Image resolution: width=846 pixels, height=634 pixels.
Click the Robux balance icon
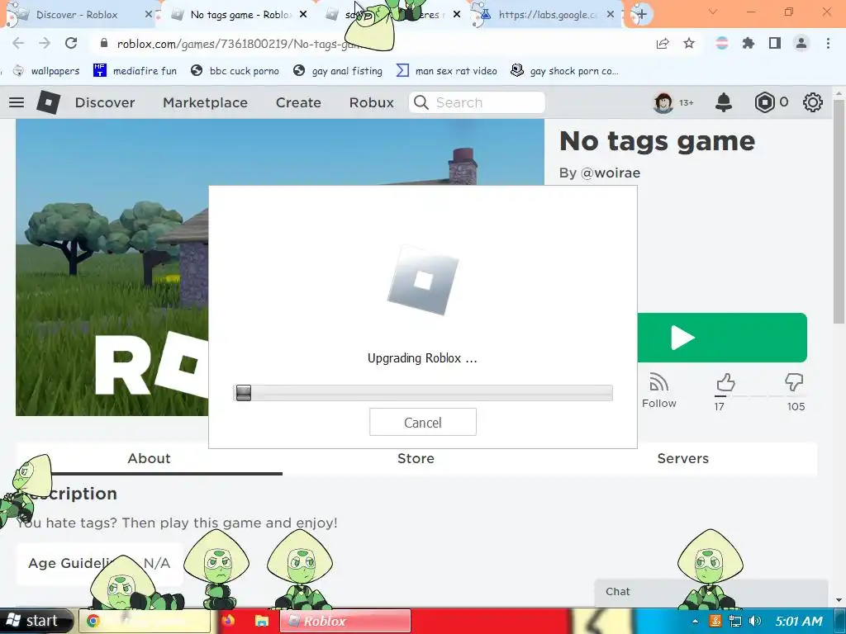coord(764,102)
